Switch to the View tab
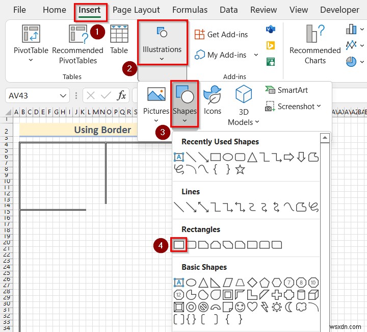Viewport: 367px width, 332px height. pos(298,10)
